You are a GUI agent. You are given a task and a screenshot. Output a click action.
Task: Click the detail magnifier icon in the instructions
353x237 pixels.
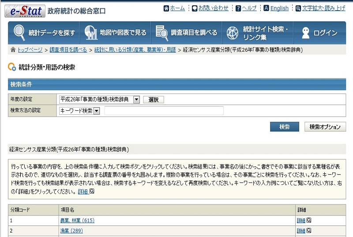92,191
